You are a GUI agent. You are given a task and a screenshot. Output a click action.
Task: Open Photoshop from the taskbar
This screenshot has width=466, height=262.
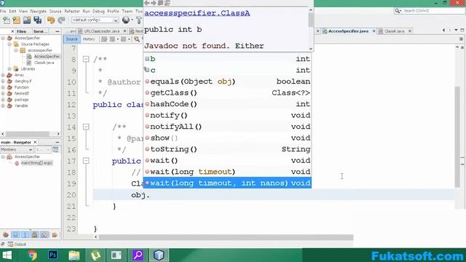click(53, 255)
